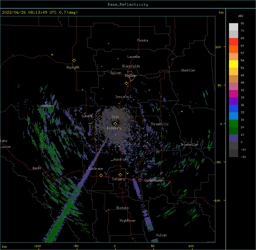Viewport: 256px width, 250px height.
Task: Select the magenta 39-42 dBZ legend color
Action: (x=233, y=94)
